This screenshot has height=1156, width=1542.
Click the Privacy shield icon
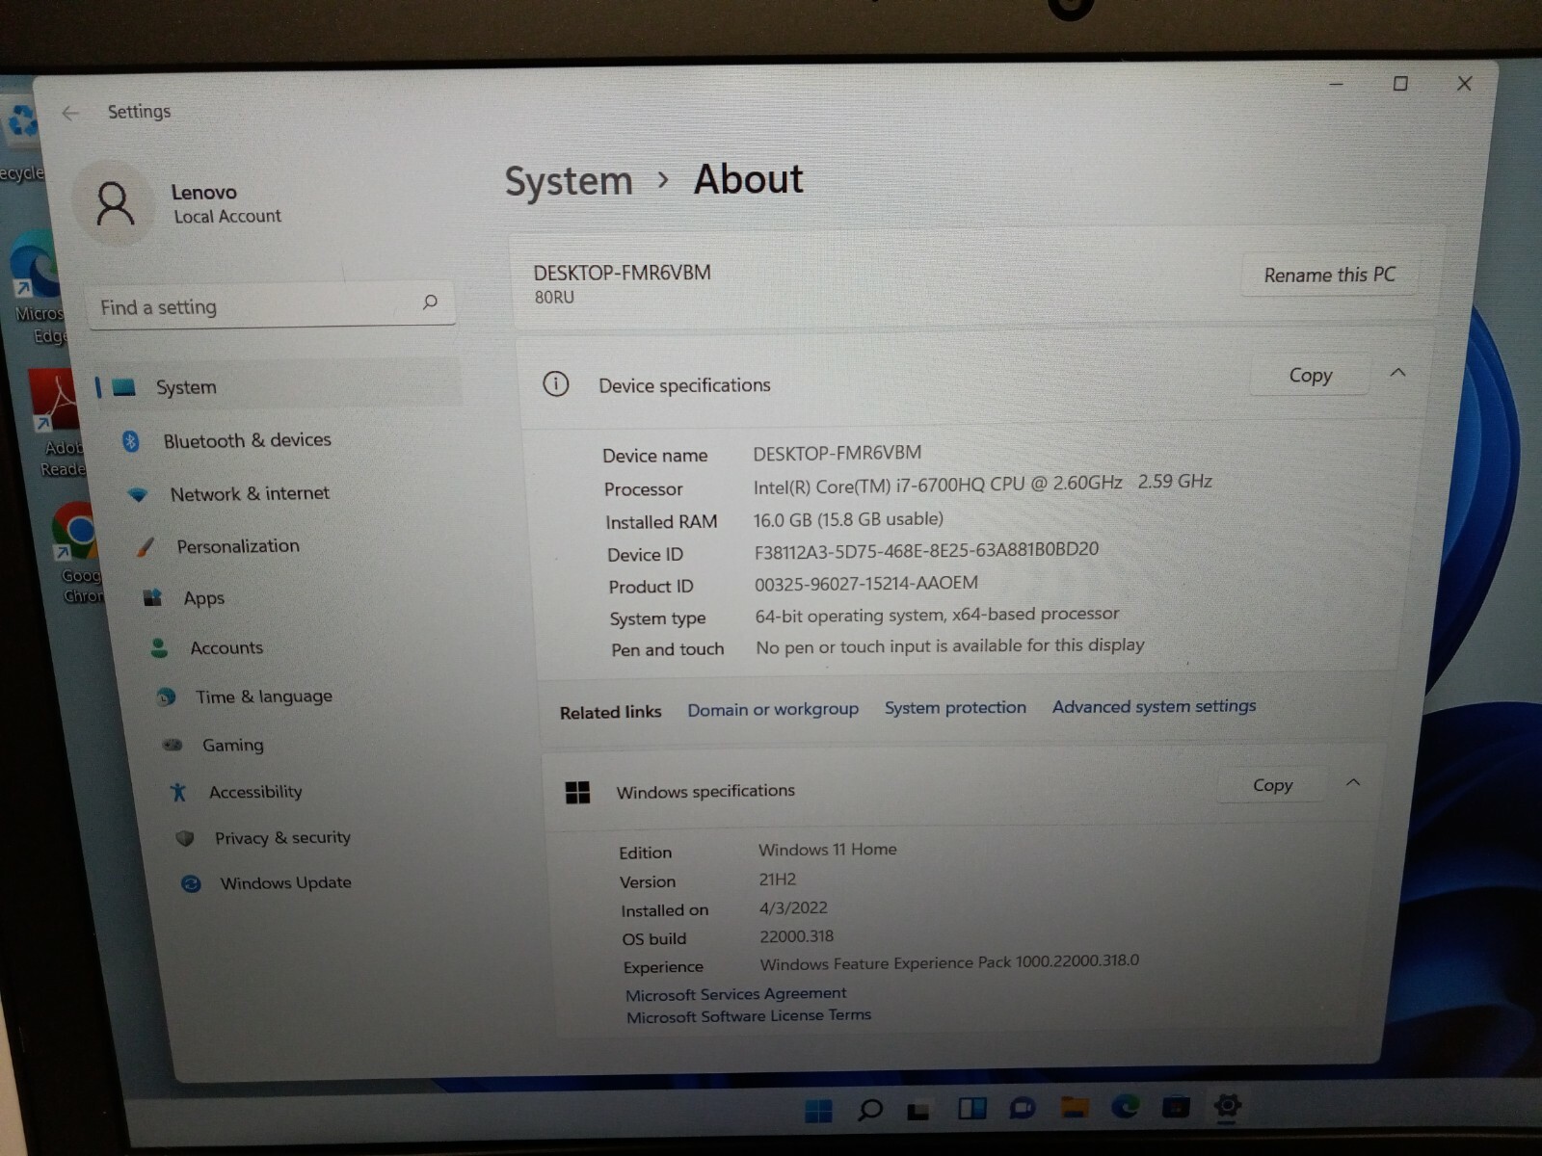coord(185,838)
